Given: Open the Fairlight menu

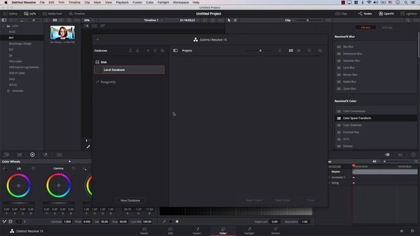Looking at the screenshot, I should [x=163, y=3].
